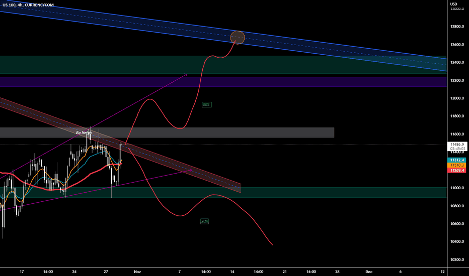Click the USD currency label

454,4
